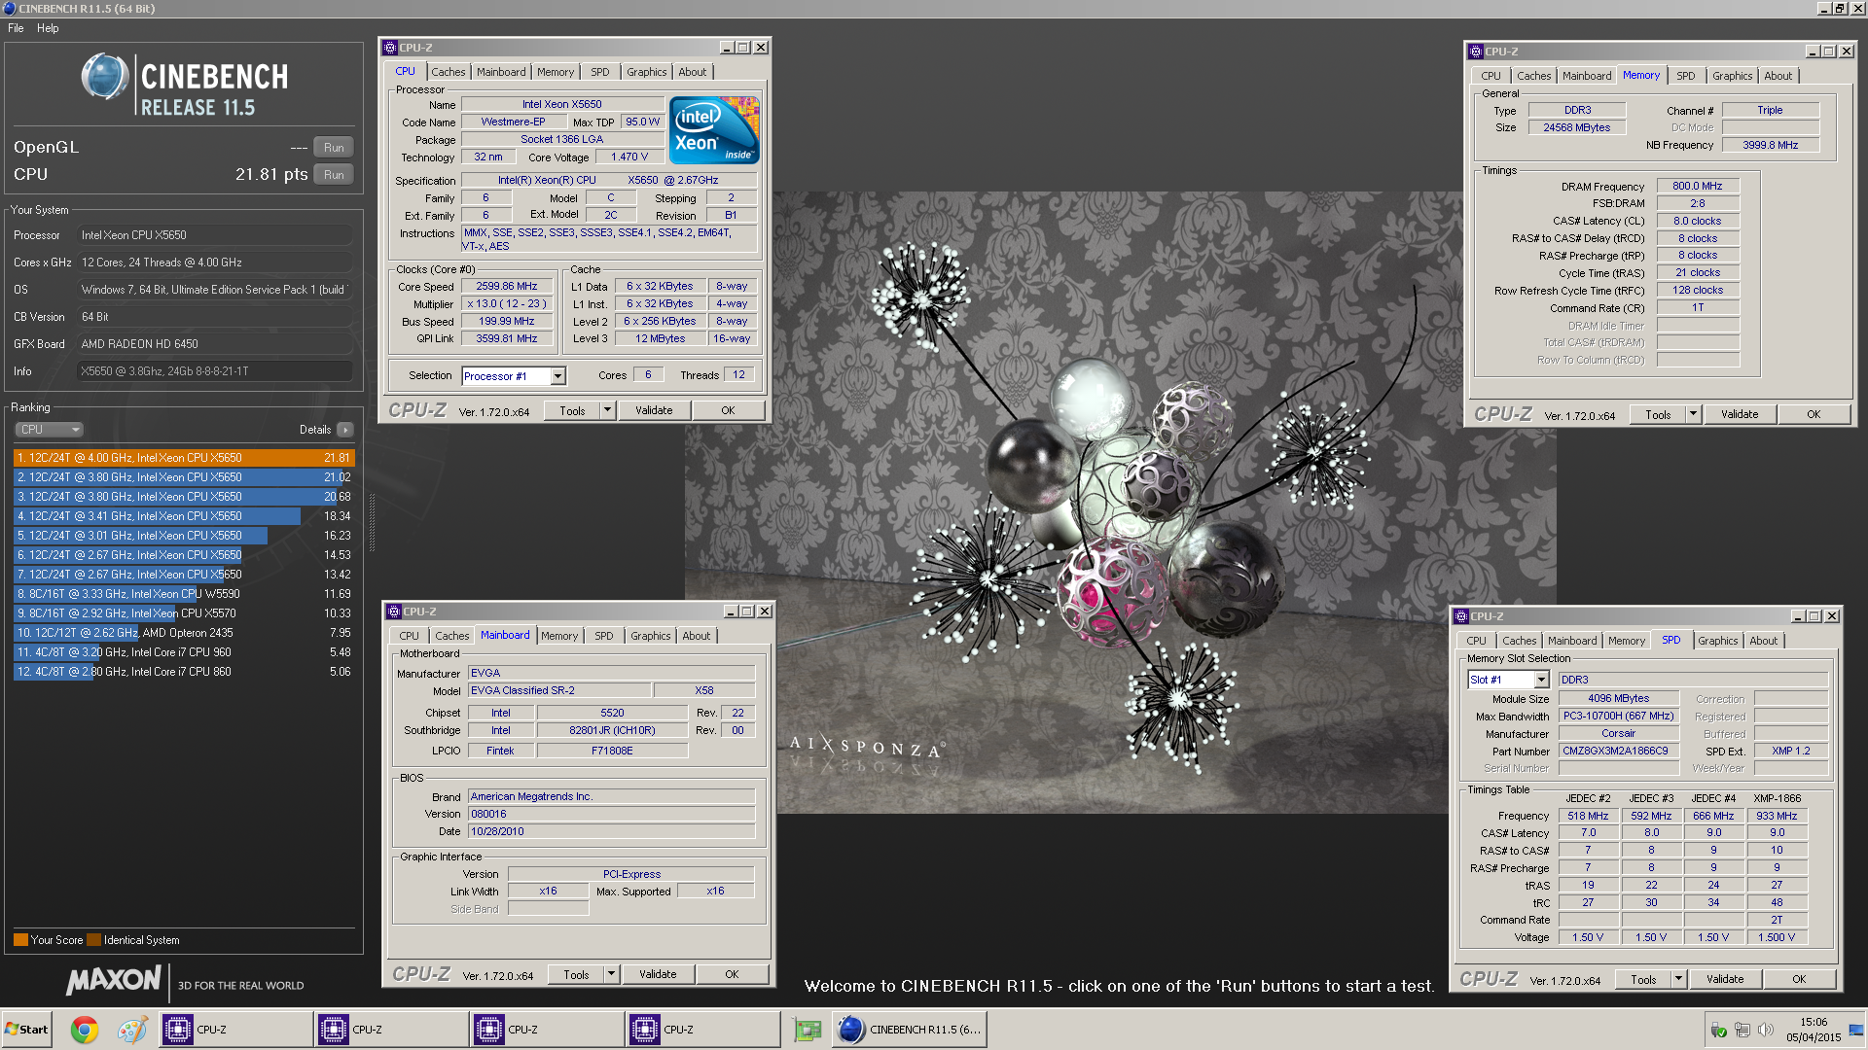Select the AMD Opteron 2435 ranking row
This screenshot has height=1050, width=1868.
coord(184,633)
